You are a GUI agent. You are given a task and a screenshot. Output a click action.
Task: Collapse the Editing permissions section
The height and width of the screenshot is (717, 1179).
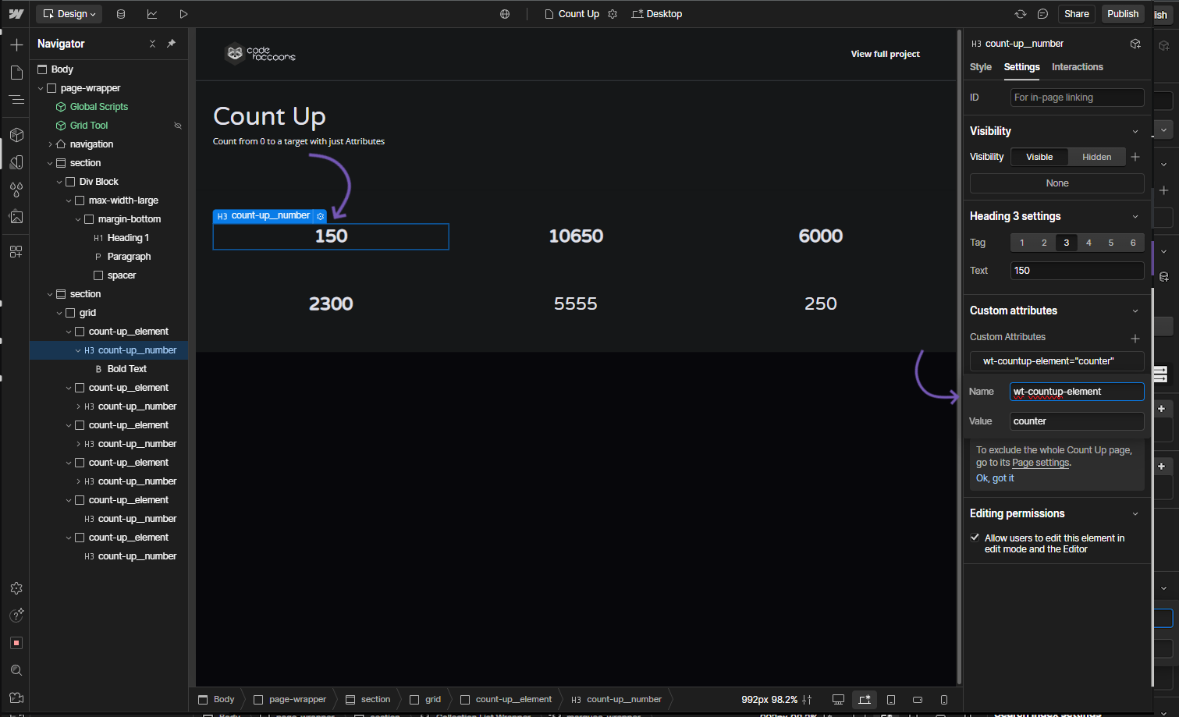coord(1135,513)
